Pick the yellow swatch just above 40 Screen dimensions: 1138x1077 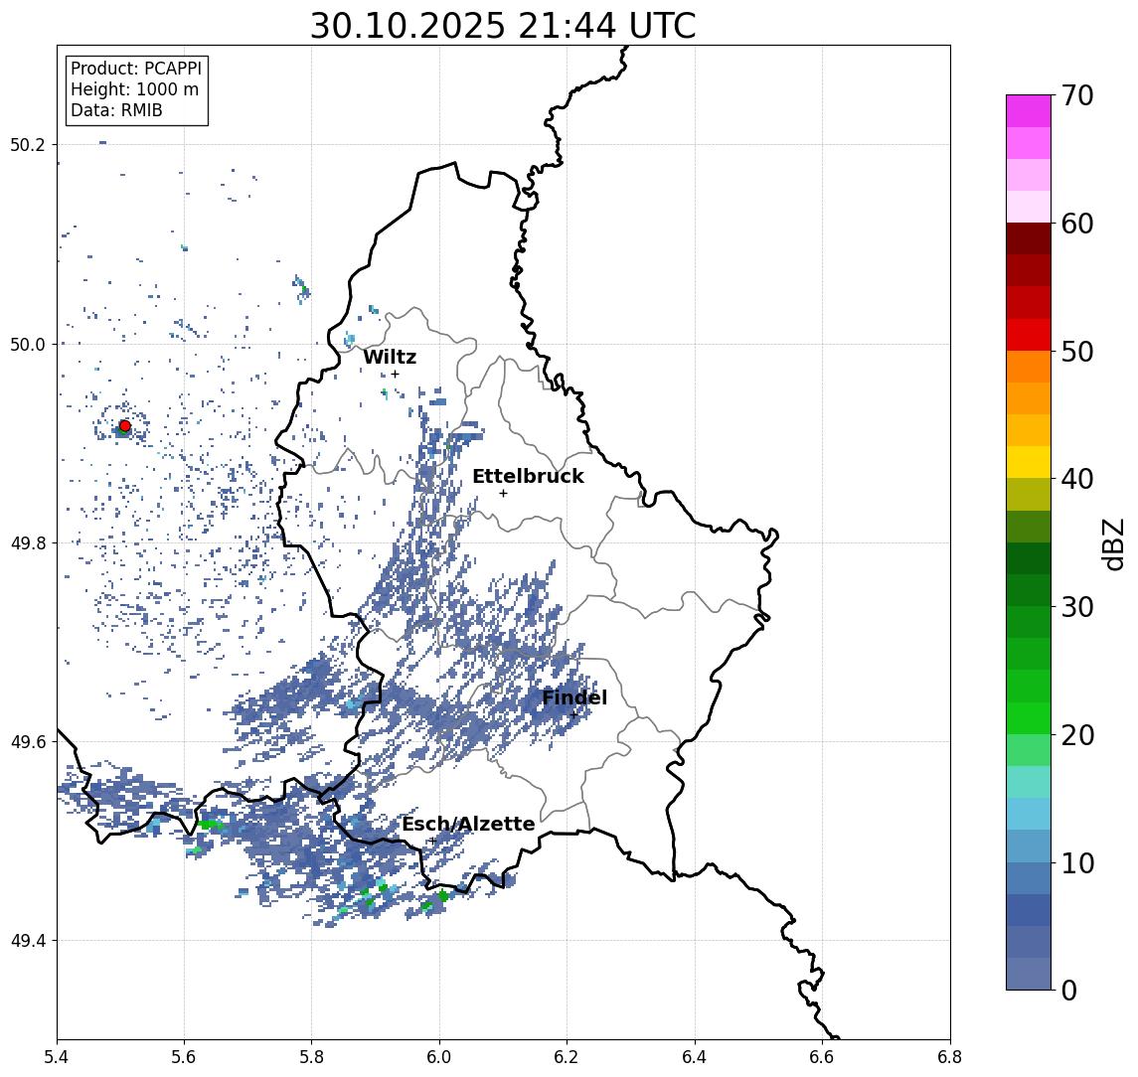(x=1029, y=463)
